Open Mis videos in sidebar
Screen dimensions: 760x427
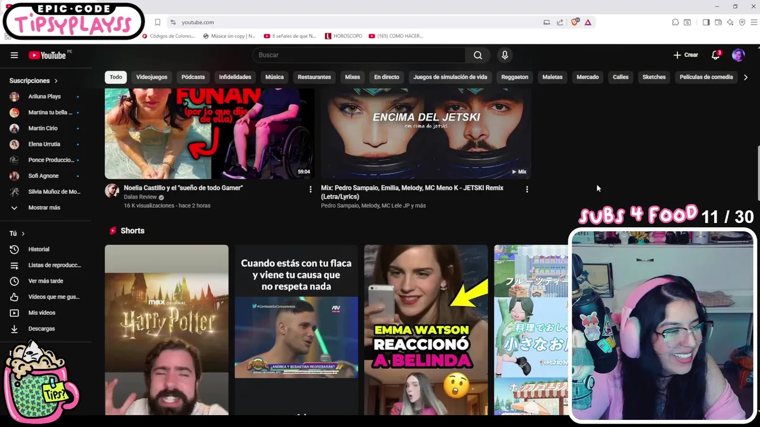coord(46,313)
